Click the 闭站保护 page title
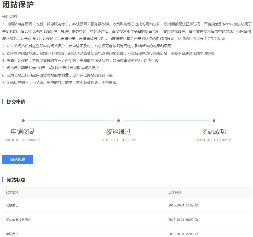 (18, 5)
